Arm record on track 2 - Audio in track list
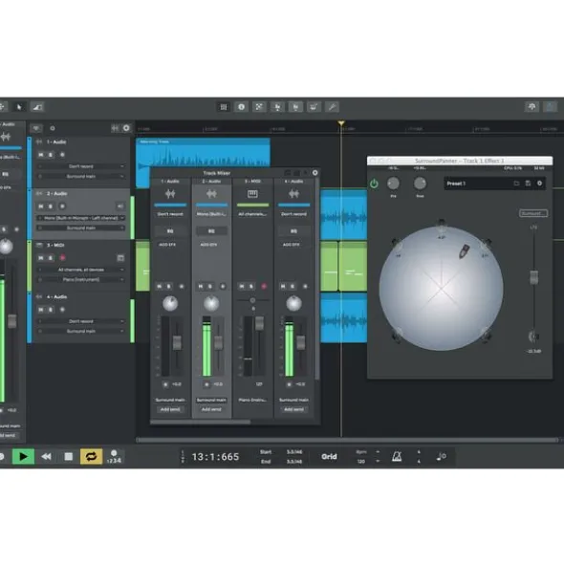This screenshot has height=565, width=564. coord(62,206)
